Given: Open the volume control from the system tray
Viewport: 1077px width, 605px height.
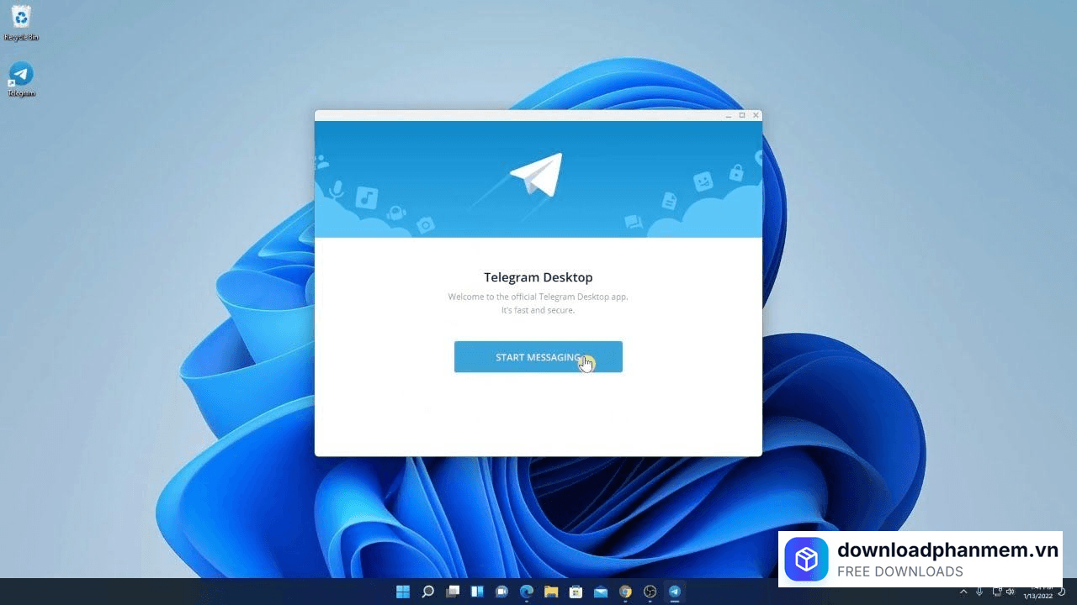Looking at the screenshot, I should pyautogui.click(x=1011, y=592).
